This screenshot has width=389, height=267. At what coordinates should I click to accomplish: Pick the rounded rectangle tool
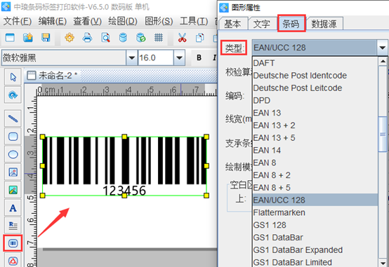pyautogui.click(x=13, y=137)
